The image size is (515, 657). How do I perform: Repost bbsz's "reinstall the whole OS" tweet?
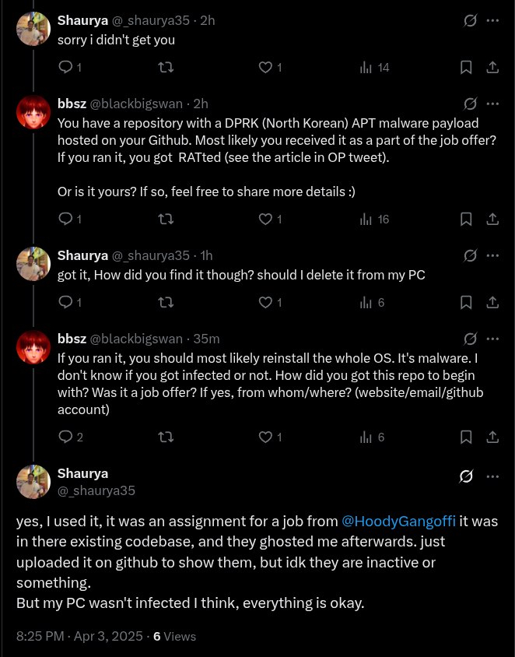click(x=166, y=437)
